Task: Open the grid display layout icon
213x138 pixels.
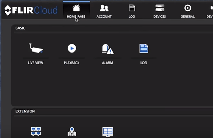Action: (x=108, y=132)
